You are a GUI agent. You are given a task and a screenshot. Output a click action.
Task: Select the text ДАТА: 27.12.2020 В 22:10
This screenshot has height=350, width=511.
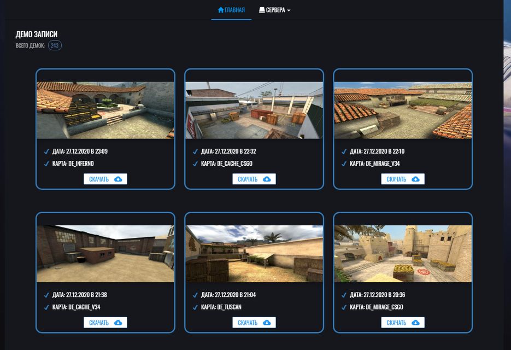[377, 151]
